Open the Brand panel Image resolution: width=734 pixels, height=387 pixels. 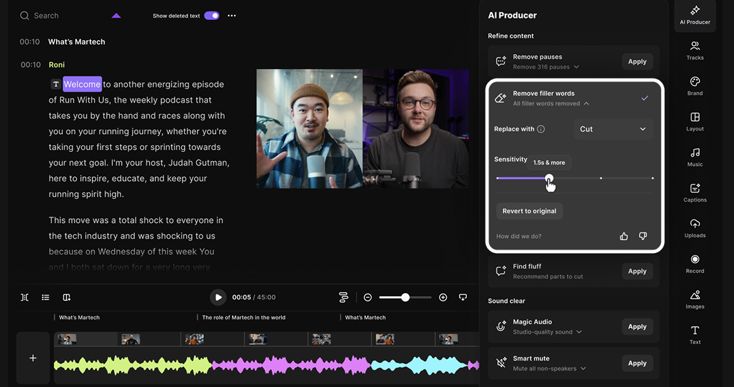[x=694, y=85]
